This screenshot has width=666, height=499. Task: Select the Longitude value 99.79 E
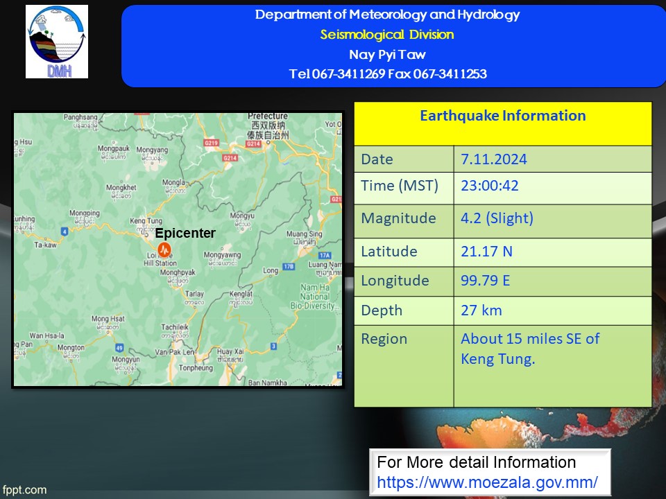point(485,281)
